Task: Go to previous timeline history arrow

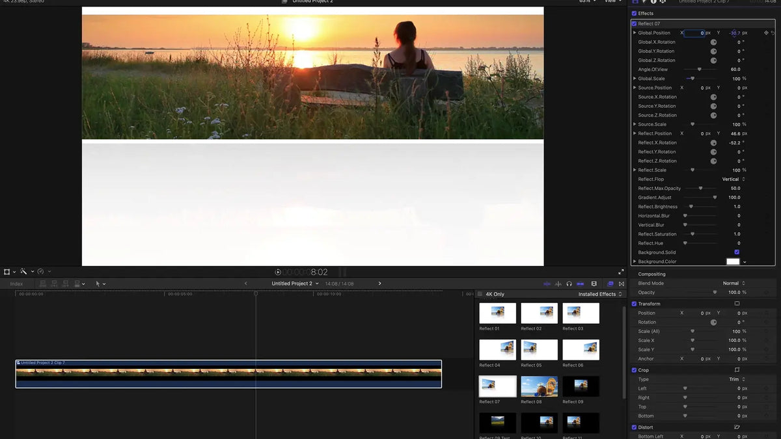Action: click(x=245, y=284)
